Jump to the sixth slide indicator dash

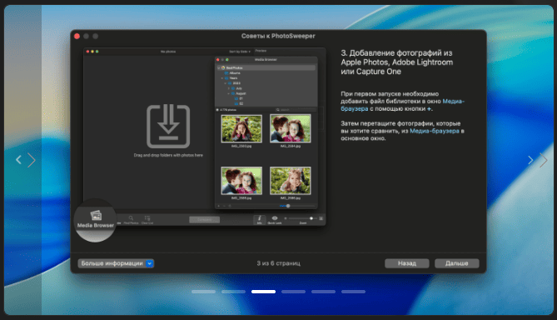pos(354,292)
